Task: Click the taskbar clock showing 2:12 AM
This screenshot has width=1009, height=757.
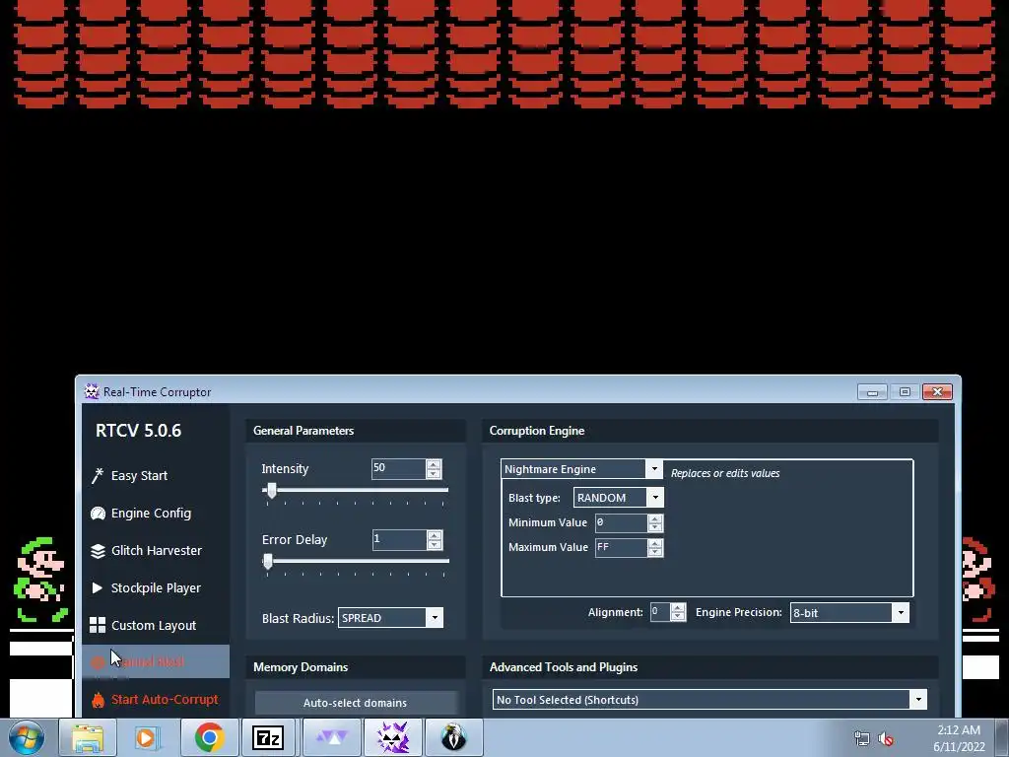Action: click(959, 738)
